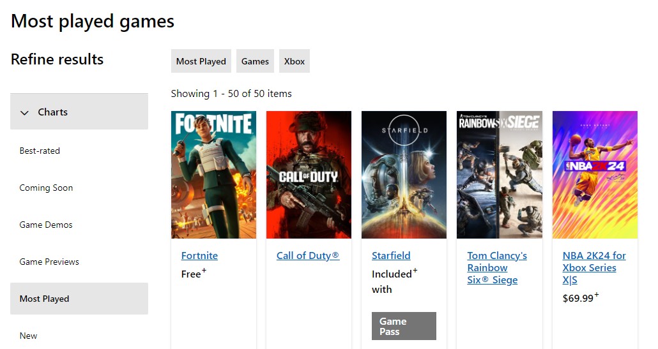Image resolution: width=658 pixels, height=349 pixels.
Task: Choose the Game Previews filter
Action: click(x=49, y=262)
